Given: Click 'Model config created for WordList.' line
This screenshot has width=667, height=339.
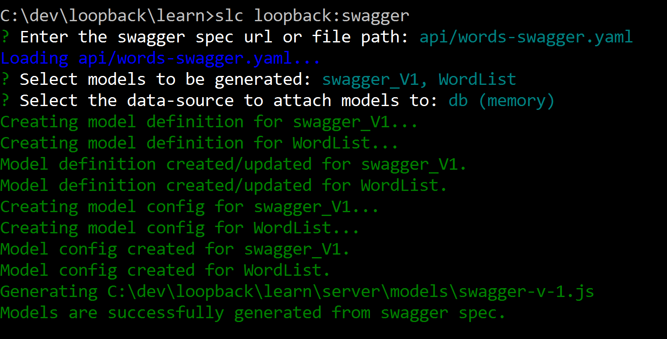Looking at the screenshot, I should [165, 271].
